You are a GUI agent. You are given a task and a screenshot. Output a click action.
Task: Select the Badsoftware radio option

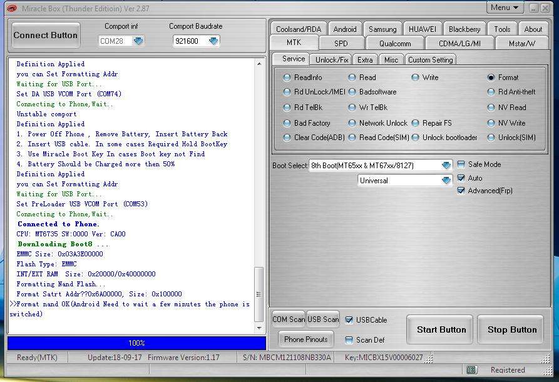pyautogui.click(x=352, y=92)
